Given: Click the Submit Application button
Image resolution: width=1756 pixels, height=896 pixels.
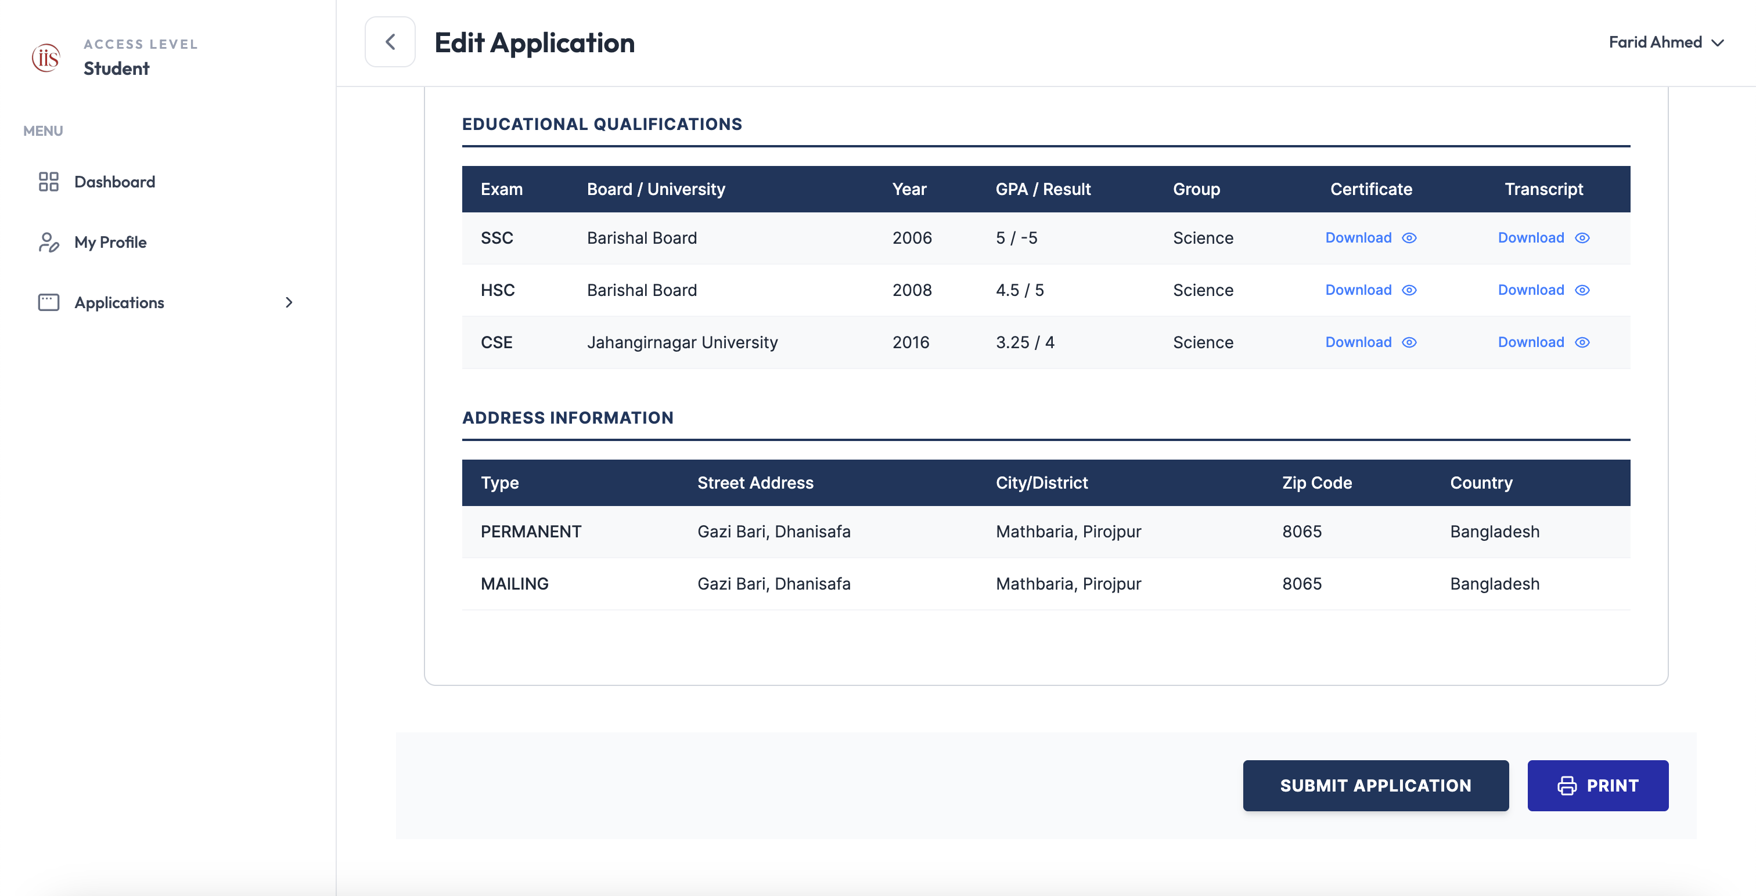Looking at the screenshot, I should pos(1375,786).
